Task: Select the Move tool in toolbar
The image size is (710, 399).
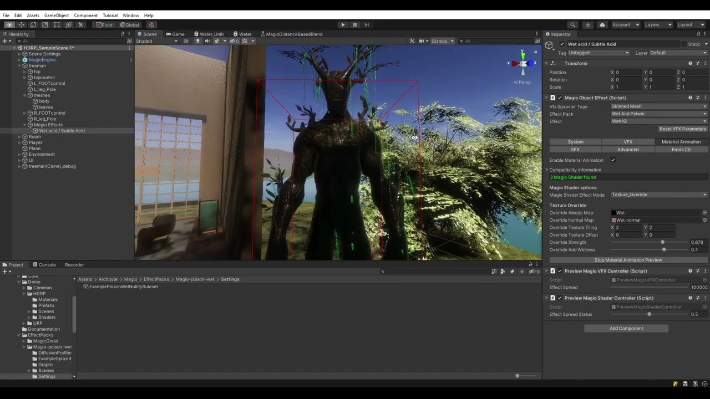Action: pyautogui.click(x=21, y=25)
